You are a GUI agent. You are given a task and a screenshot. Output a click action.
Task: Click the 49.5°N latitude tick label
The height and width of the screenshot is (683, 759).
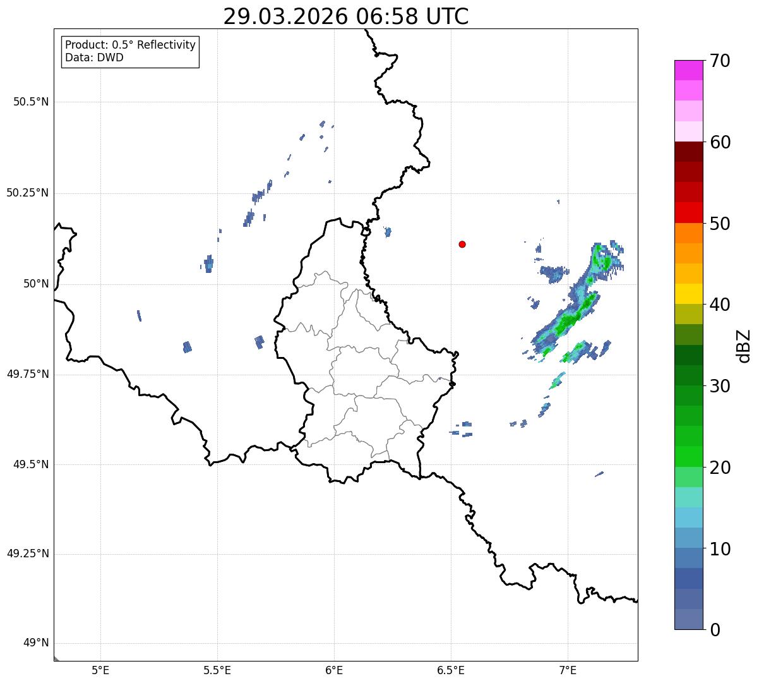(x=31, y=464)
